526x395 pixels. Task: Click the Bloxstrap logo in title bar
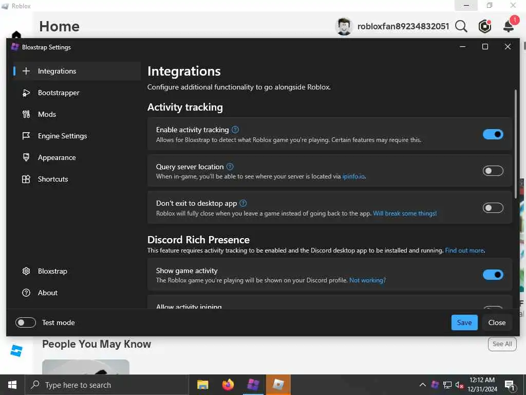(x=15, y=47)
